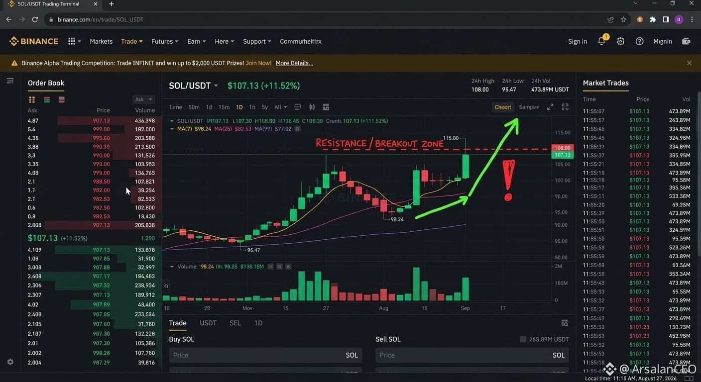
Task: Show both asks and bids in order book
Action: click(x=32, y=99)
